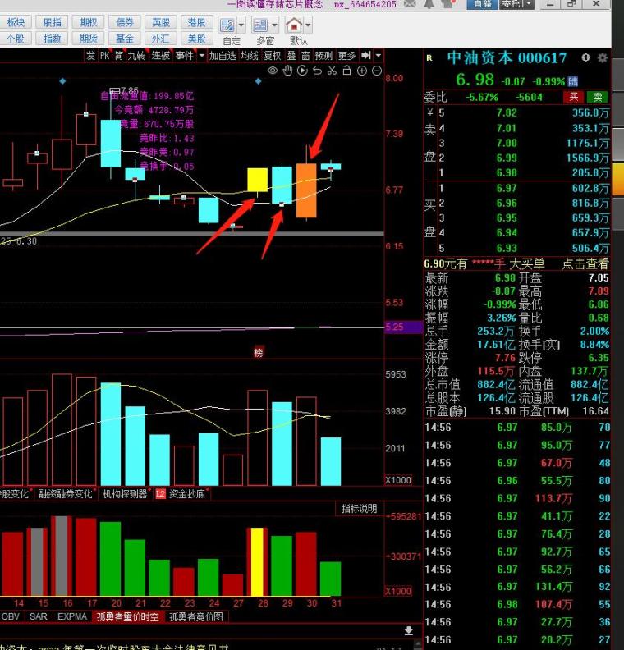
Task: Open the settings gear next to 000617
Action: click(x=603, y=57)
